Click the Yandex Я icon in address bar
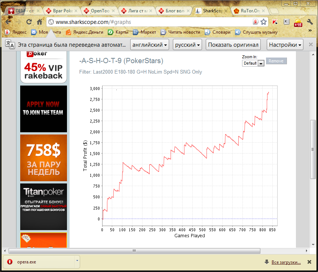 (x=256, y=22)
